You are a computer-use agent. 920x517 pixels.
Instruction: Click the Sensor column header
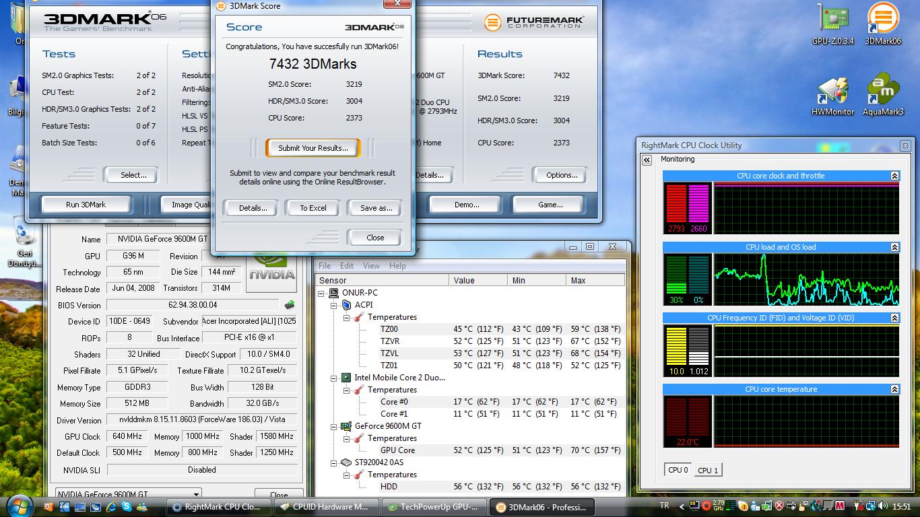tap(382, 280)
